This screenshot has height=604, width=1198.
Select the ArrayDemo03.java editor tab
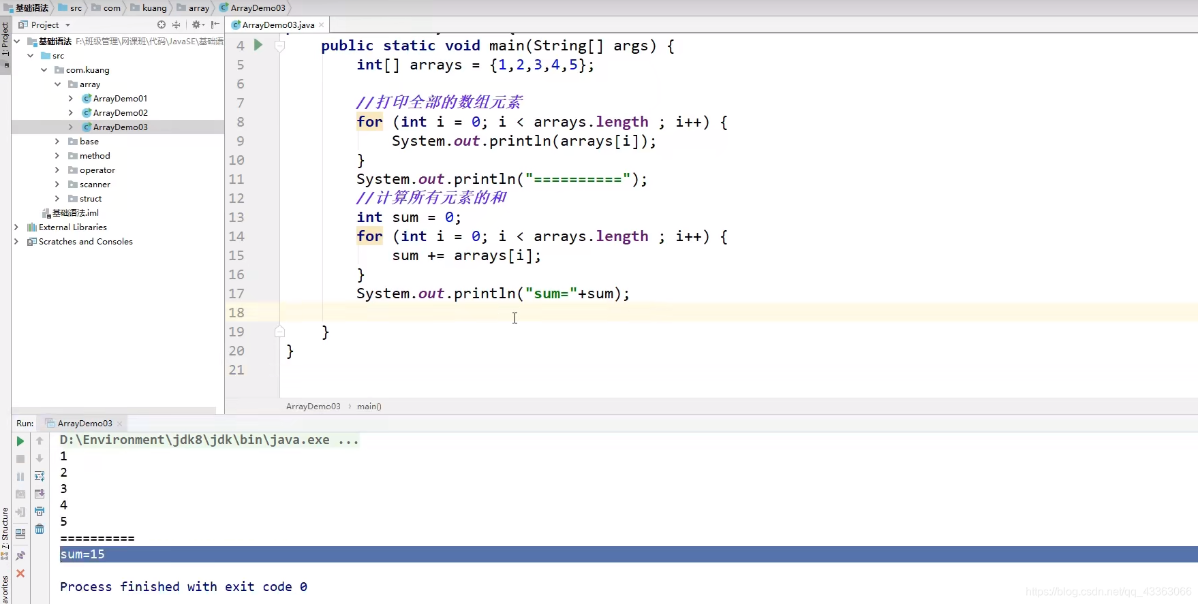[x=278, y=25]
